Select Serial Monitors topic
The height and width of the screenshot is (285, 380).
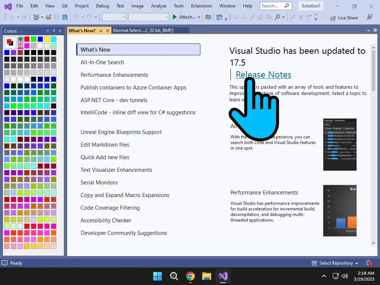coord(99,183)
